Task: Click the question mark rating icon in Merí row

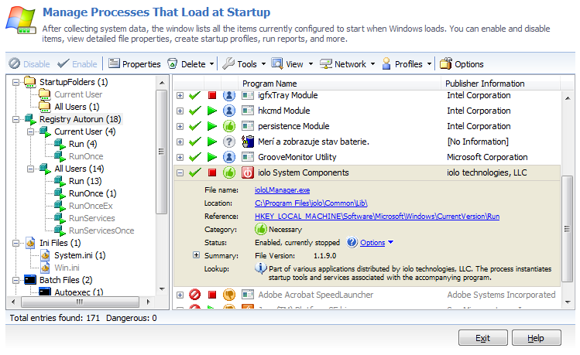Action: [229, 142]
